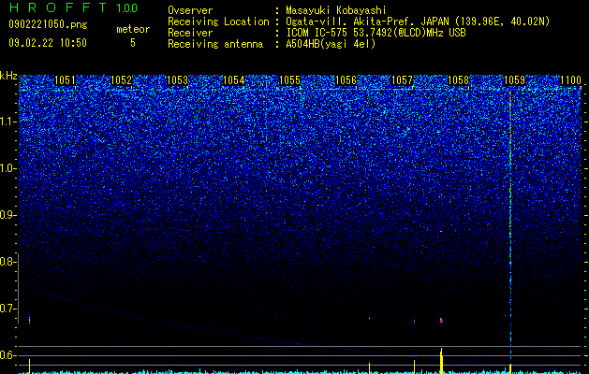Select the 1053 time marker
The image size is (589, 374).
[x=177, y=80]
